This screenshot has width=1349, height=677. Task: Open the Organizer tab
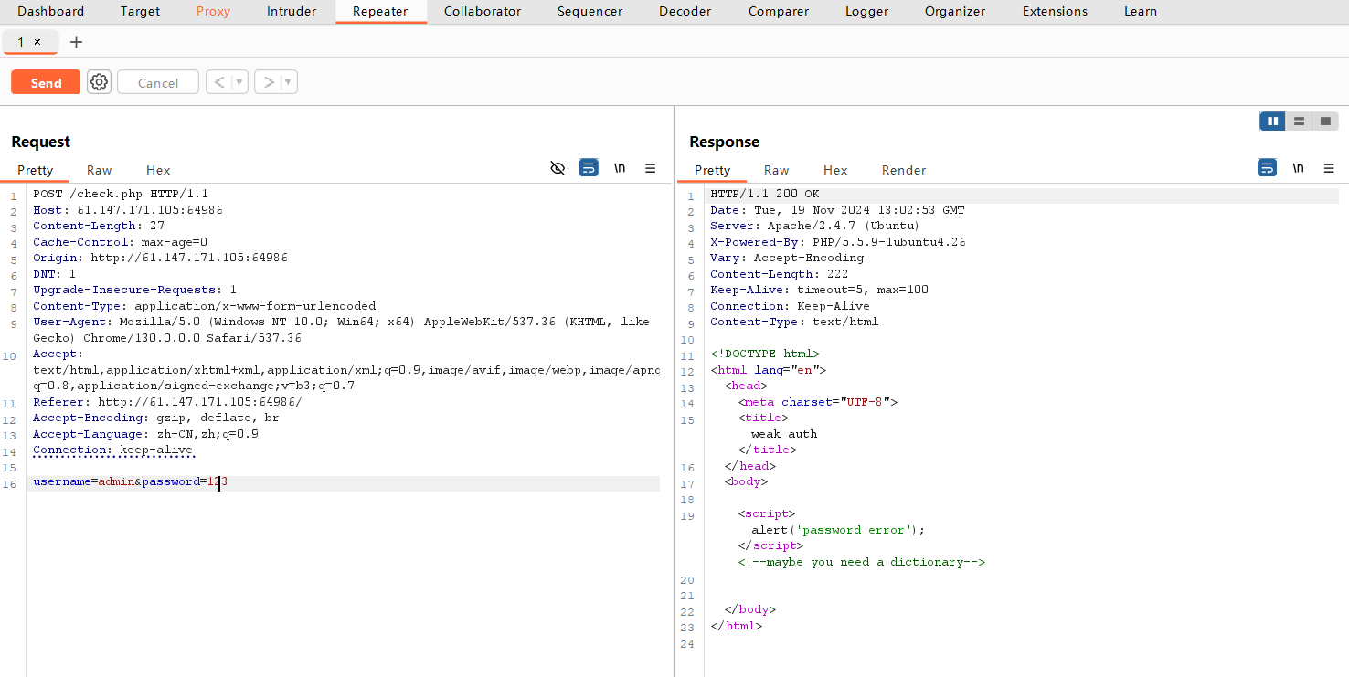(955, 12)
